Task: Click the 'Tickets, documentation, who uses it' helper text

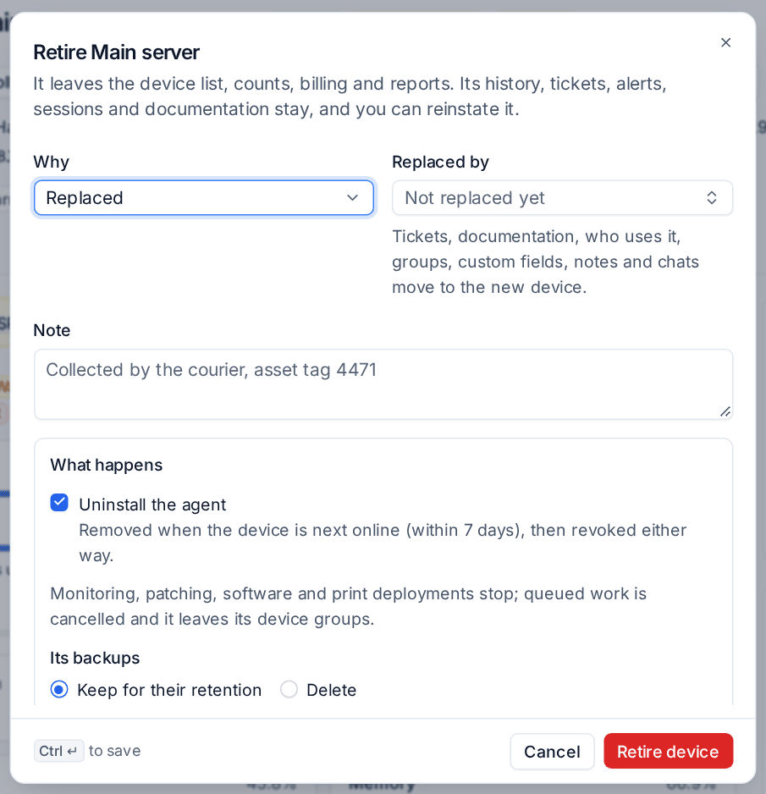Action: [545, 262]
